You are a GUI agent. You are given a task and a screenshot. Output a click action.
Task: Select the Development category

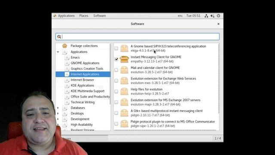point(80,119)
